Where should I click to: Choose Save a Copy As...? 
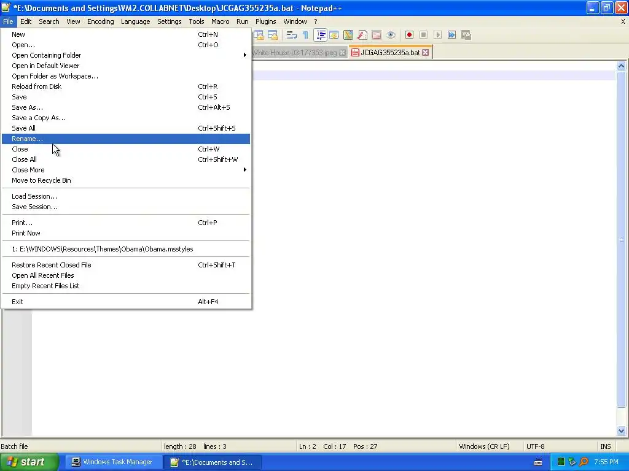(x=125, y=118)
